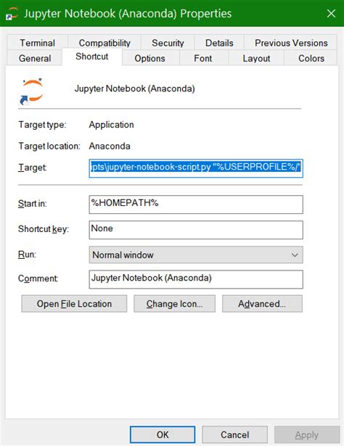Open the Run dropdown showing Normal window
Image resolution: width=344 pixels, height=446 pixels.
[x=196, y=255]
